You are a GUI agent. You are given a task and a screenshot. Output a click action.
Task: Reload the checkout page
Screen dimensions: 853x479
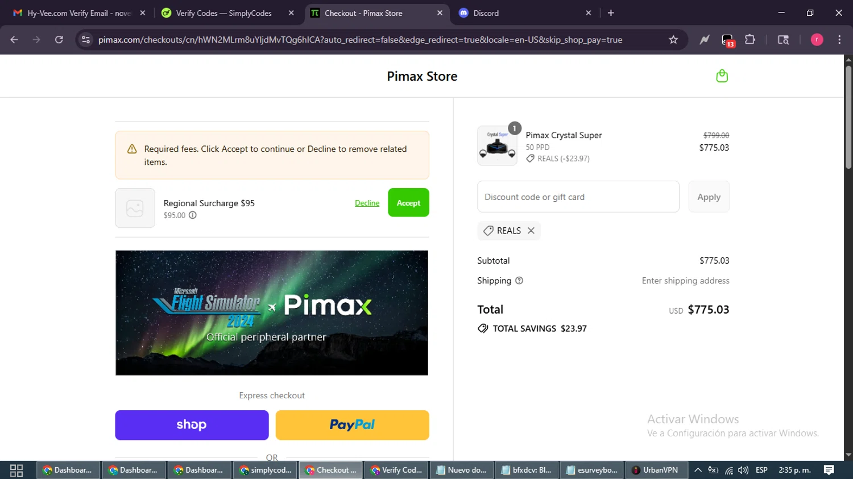click(59, 40)
